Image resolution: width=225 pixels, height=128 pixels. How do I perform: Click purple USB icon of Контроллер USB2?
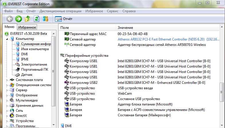[66, 82]
